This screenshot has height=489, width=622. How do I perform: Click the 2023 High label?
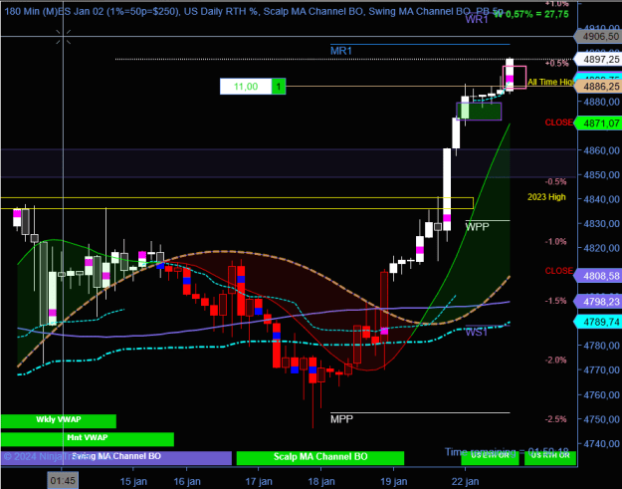[x=546, y=197]
